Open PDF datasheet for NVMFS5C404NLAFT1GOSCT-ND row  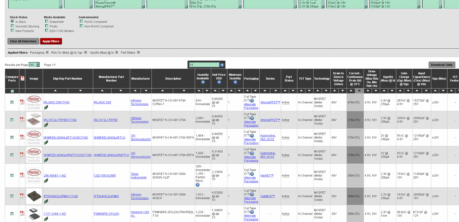coord(22,137)
